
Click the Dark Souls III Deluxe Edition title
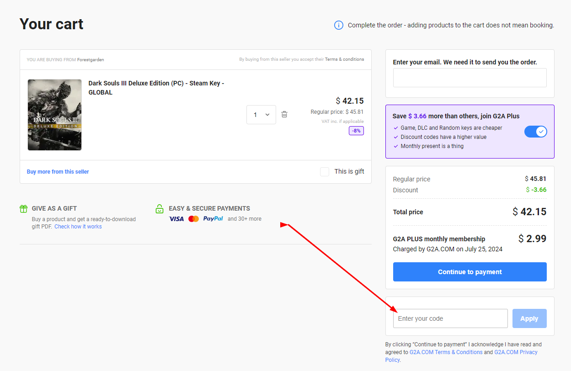[156, 88]
